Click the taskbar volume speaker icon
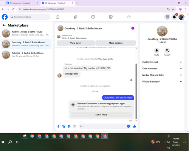189x151 pixels. point(169,148)
